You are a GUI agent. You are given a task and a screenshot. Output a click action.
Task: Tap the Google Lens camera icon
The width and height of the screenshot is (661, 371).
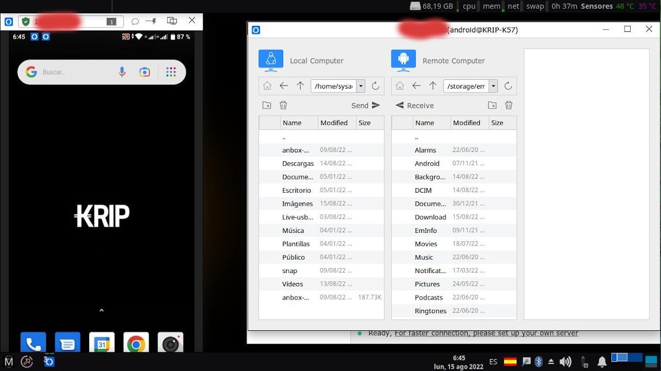pyautogui.click(x=145, y=72)
